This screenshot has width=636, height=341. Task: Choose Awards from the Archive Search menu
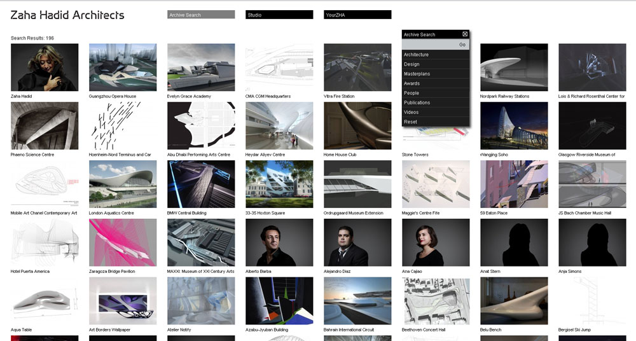(436, 83)
